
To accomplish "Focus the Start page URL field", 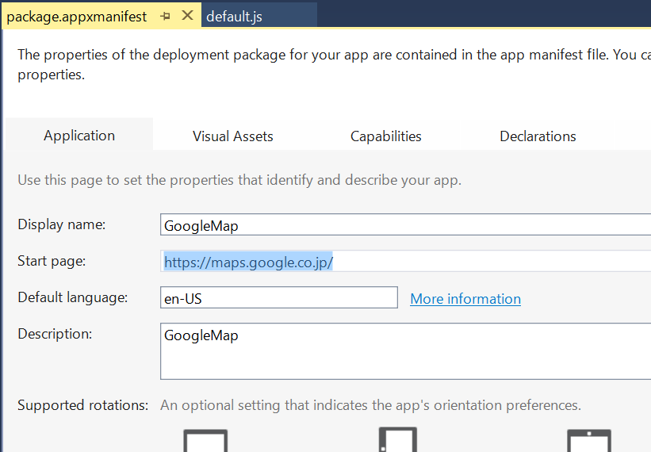I will click(404, 262).
